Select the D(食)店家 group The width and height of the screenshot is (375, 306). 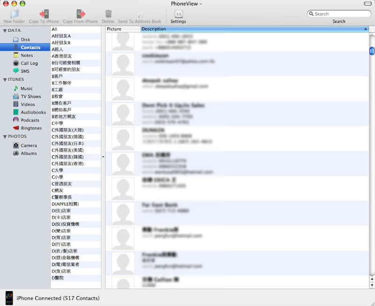[76, 271]
